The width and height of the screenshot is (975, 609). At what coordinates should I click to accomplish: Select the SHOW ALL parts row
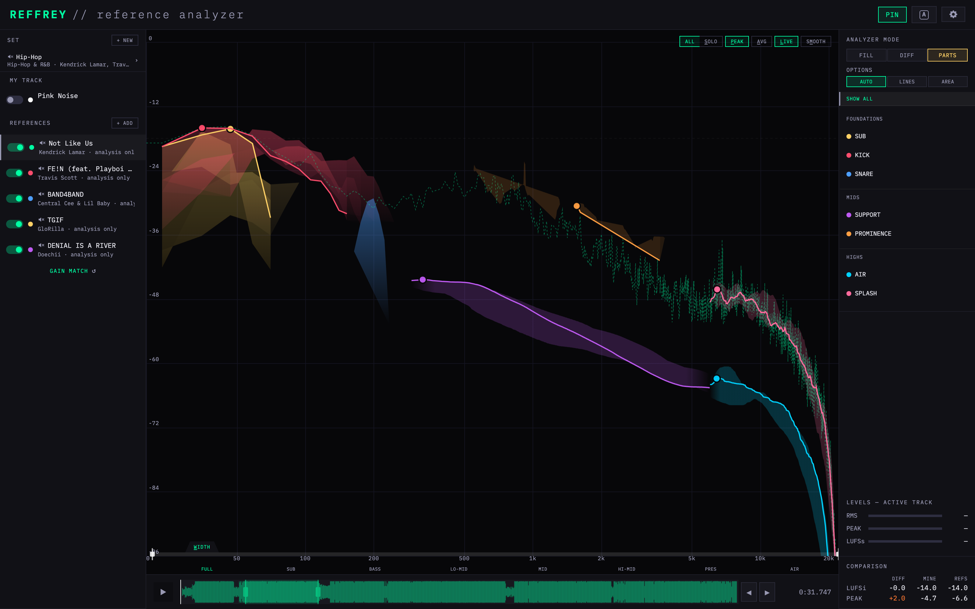pyautogui.click(x=906, y=99)
